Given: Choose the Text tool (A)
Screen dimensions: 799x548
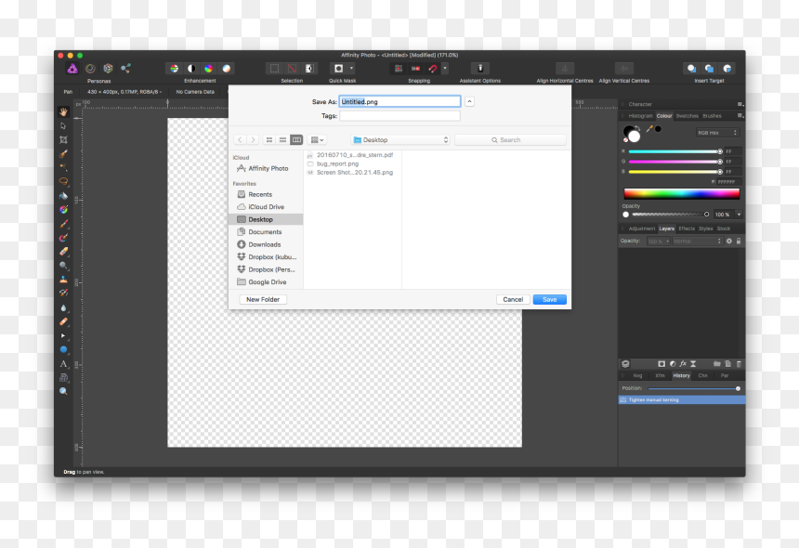Looking at the screenshot, I should pyautogui.click(x=63, y=364).
